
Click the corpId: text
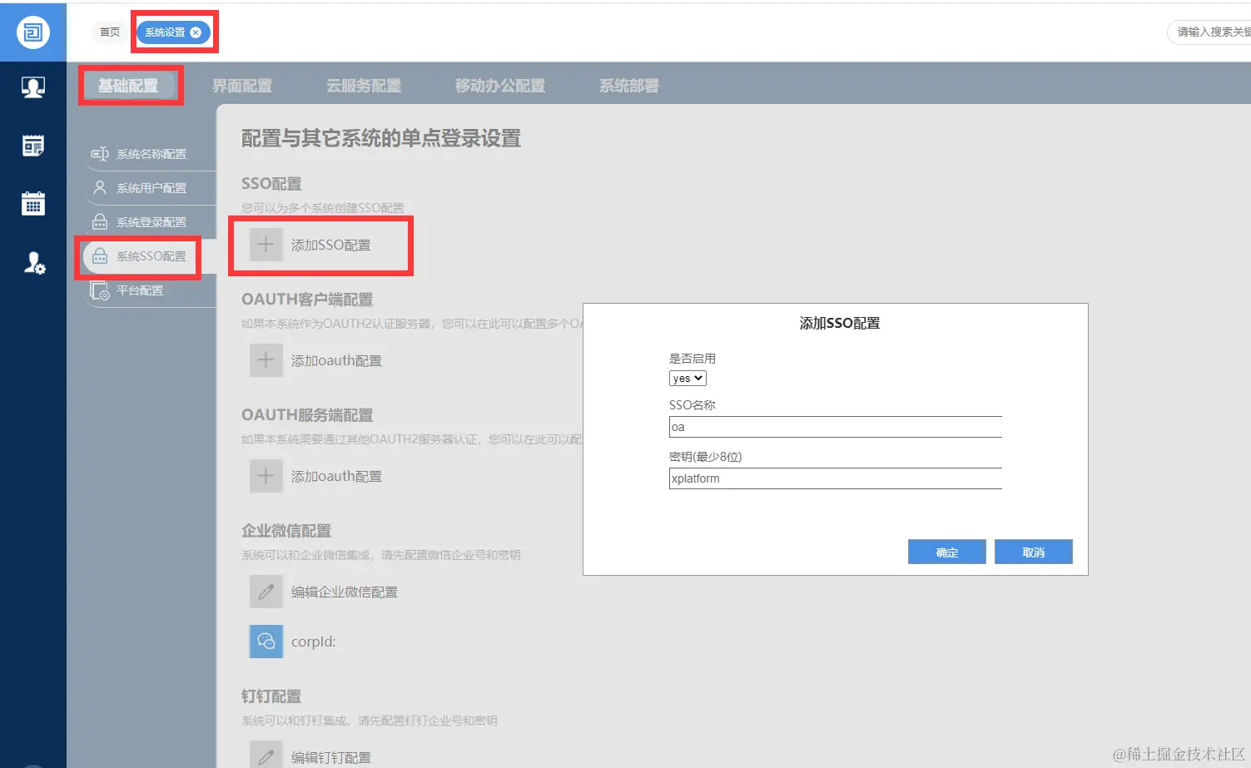pos(314,642)
